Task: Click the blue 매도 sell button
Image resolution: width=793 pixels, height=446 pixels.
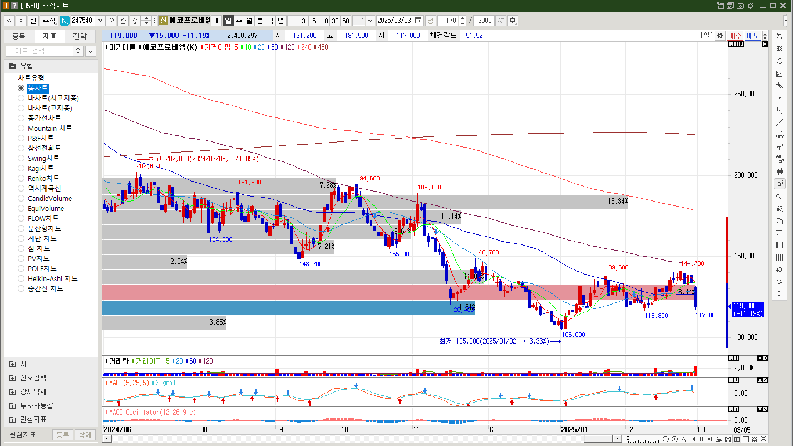Action: tap(753, 35)
